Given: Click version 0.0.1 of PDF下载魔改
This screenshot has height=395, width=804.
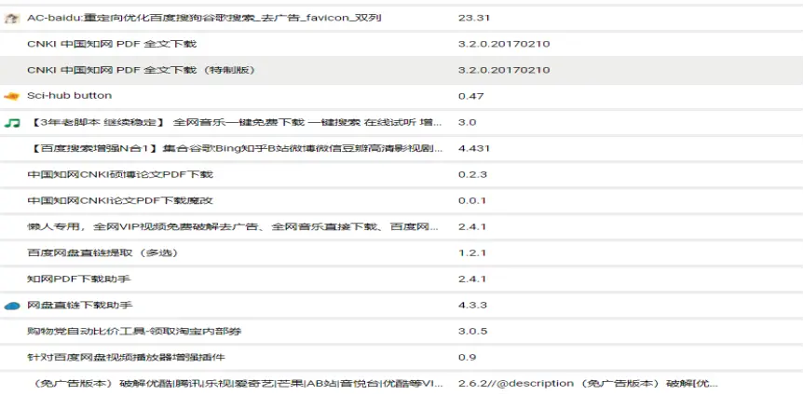Looking at the screenshot, I should (x=471, y=201).
